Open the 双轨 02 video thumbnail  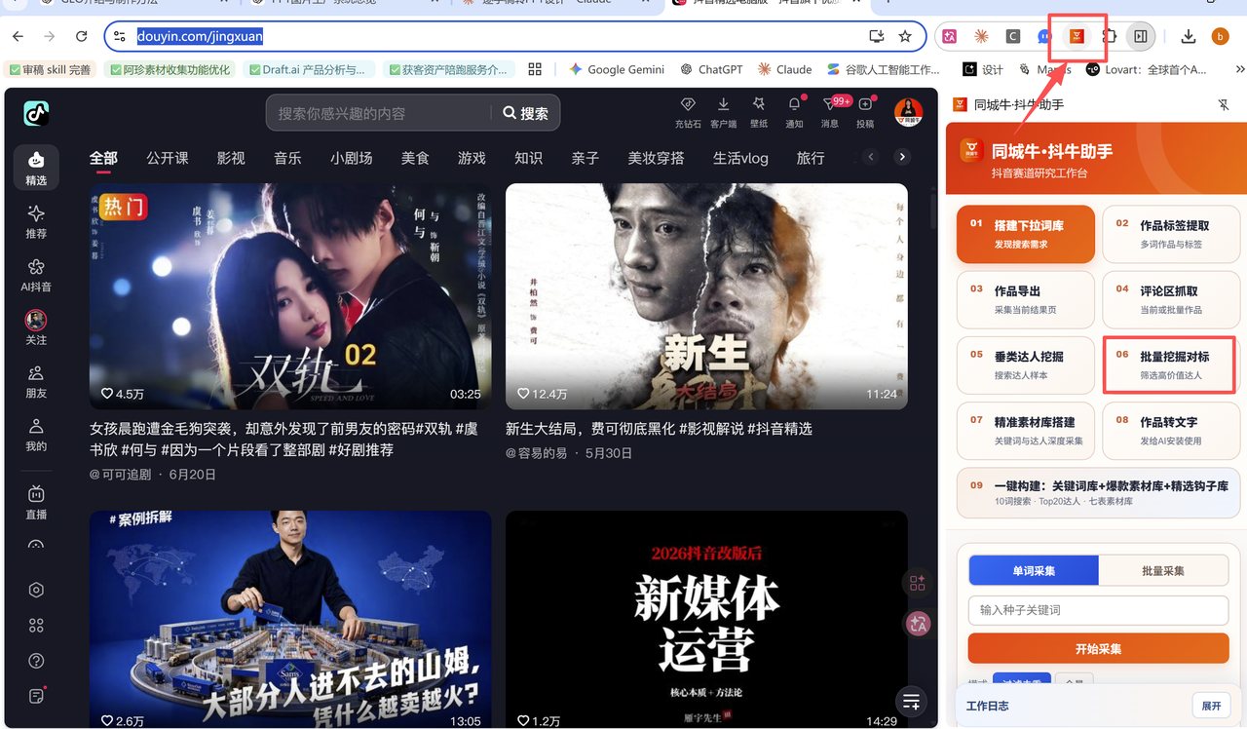290,296
